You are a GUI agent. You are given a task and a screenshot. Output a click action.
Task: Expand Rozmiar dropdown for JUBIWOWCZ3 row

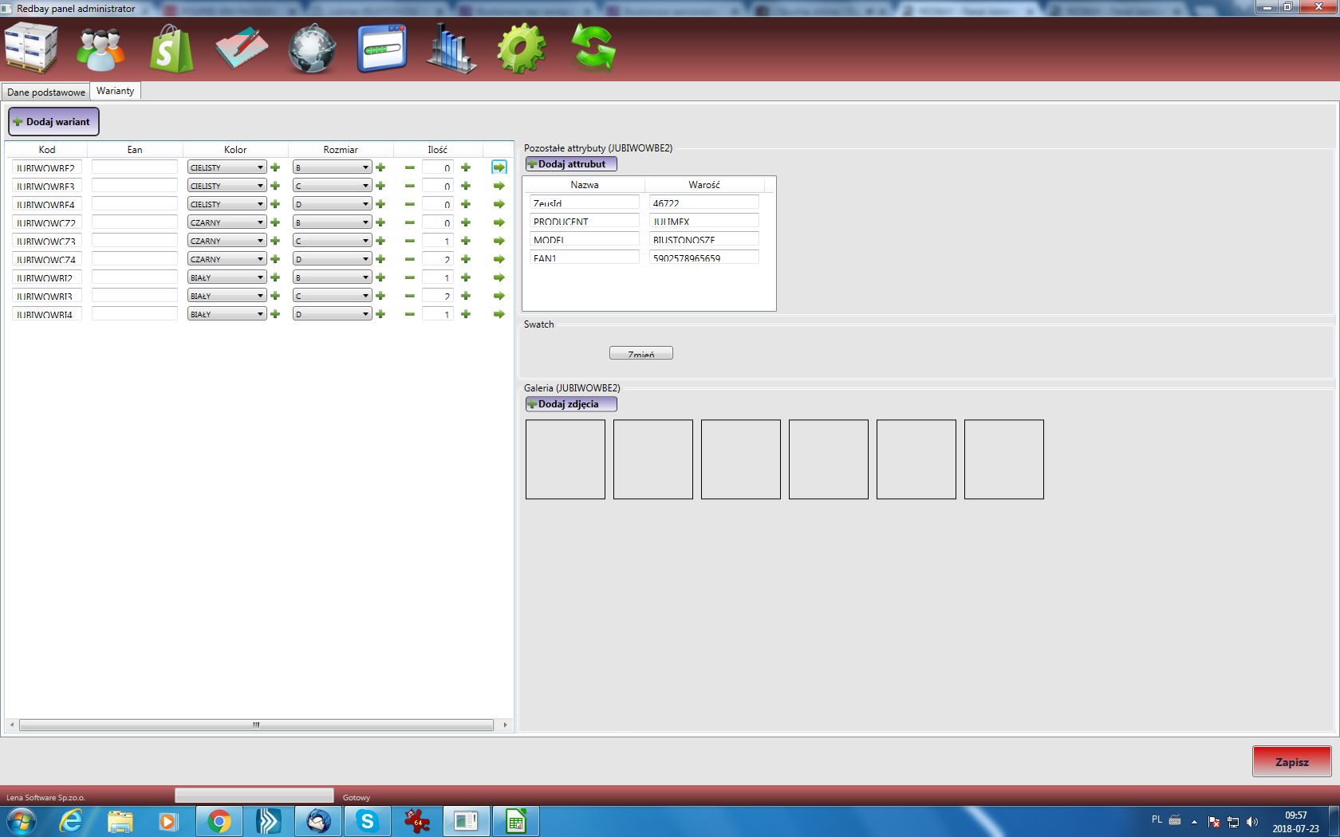point(365,241)
